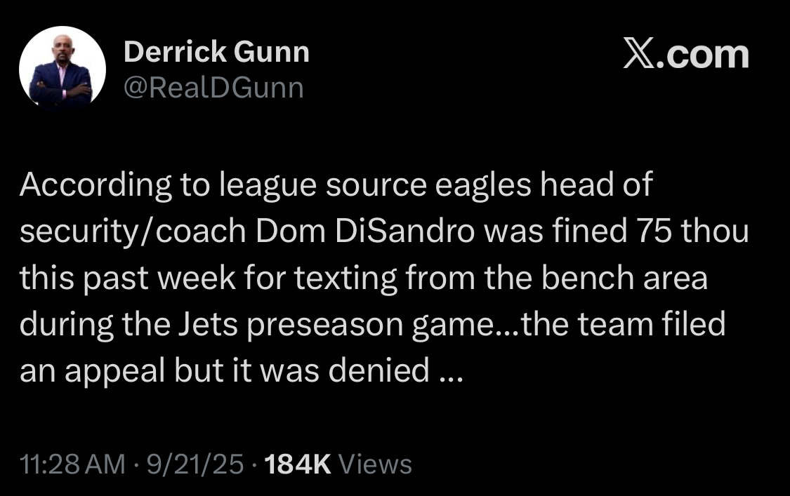Open Derrick Gunn's profile picture

pyautogui.click(x=62, y=69)
